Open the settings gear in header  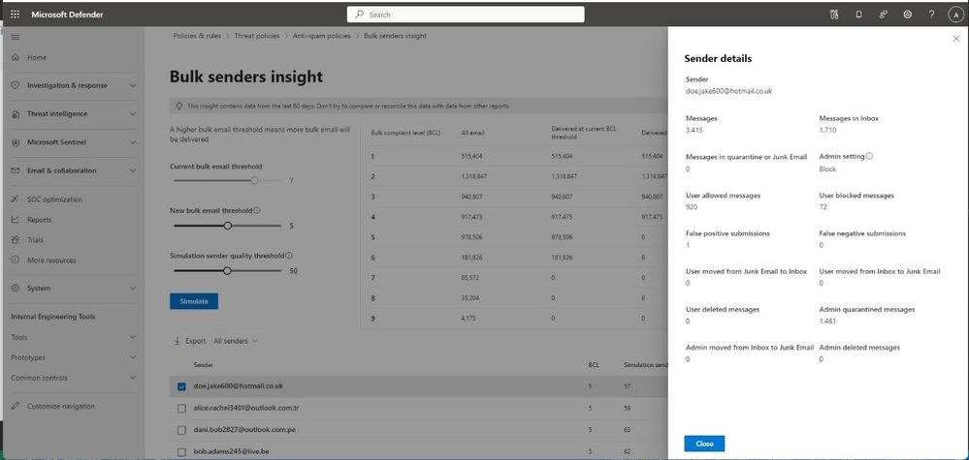point(907,15)
